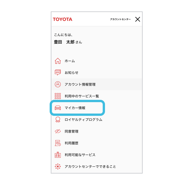Click the grid icon for services list

click(58, 96)
